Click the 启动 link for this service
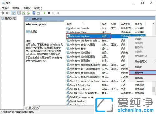The width and height of the screenshot is (156, 114). pos(28,31)
